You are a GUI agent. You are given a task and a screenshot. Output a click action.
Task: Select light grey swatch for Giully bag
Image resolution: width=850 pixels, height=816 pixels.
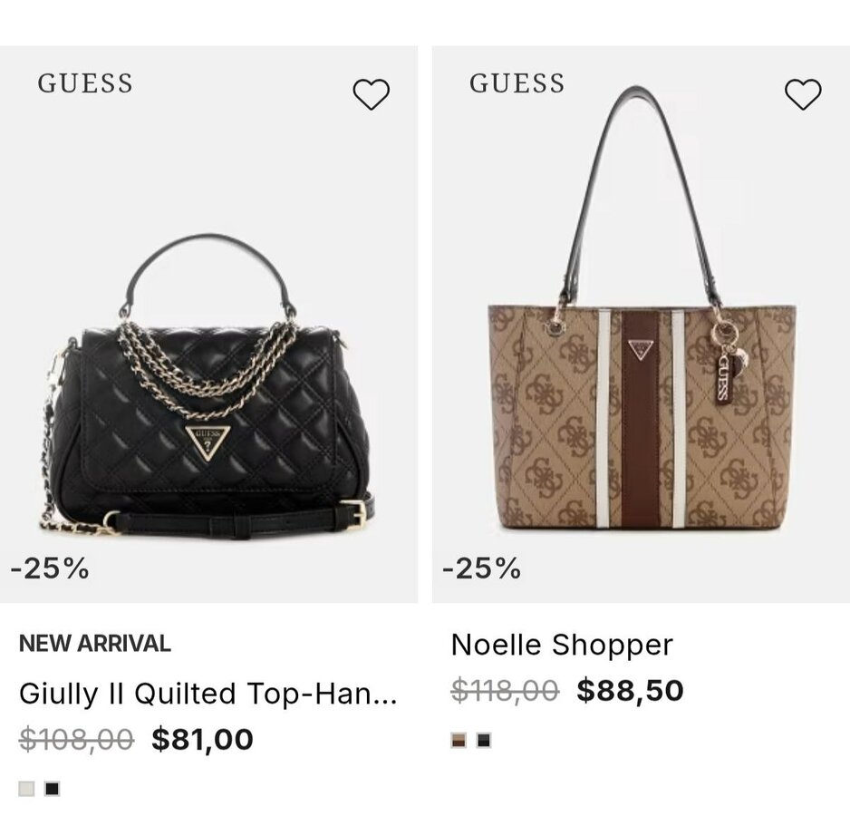(27, 789)
